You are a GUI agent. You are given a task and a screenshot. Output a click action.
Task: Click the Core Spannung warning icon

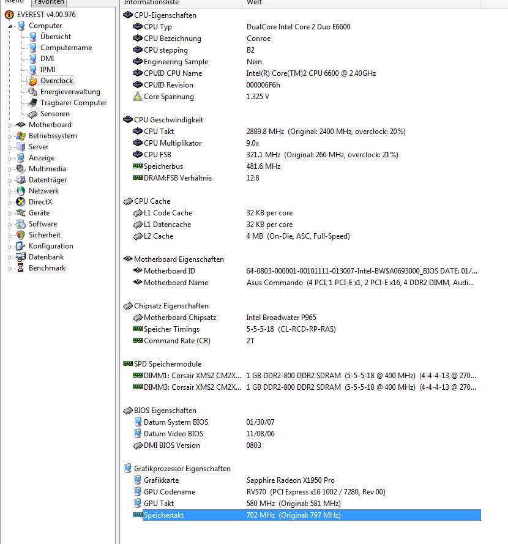pos(138,97)
